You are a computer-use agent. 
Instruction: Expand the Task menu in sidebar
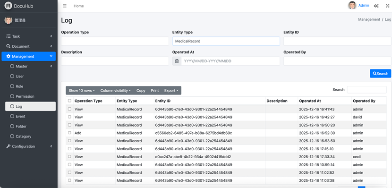point(28,36)
